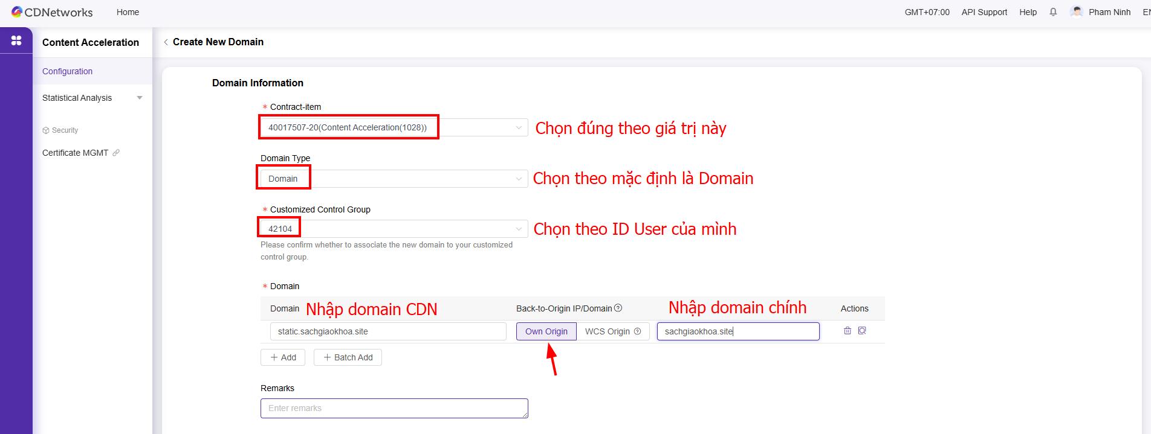This screenshot has width=1151, height=434.
Task: Click the Pham Ninh user avatar
Action: click(x=1076, y=12)
